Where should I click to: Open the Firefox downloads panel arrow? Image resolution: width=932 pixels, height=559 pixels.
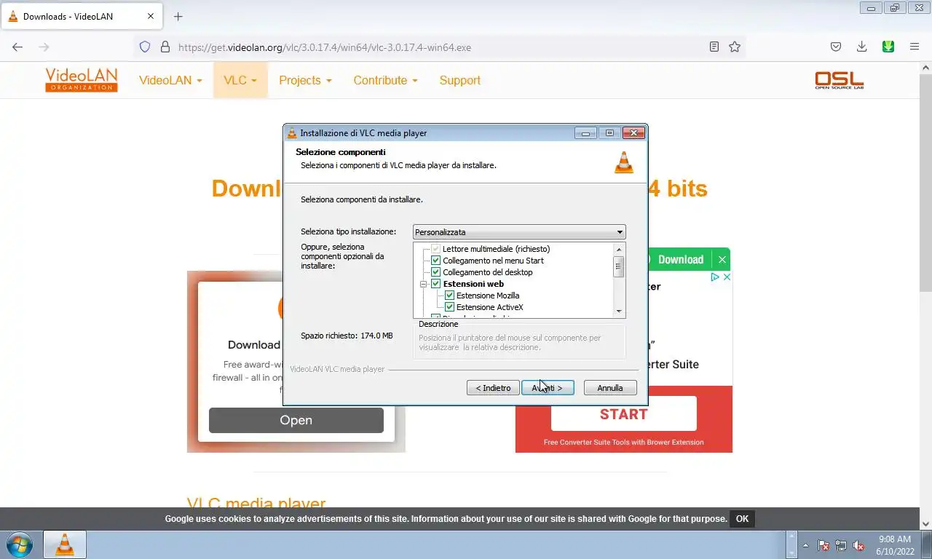tap(861, 47)
